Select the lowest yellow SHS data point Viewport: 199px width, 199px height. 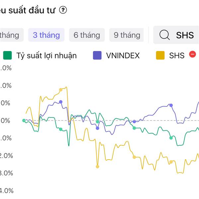(x=98, y=166)
